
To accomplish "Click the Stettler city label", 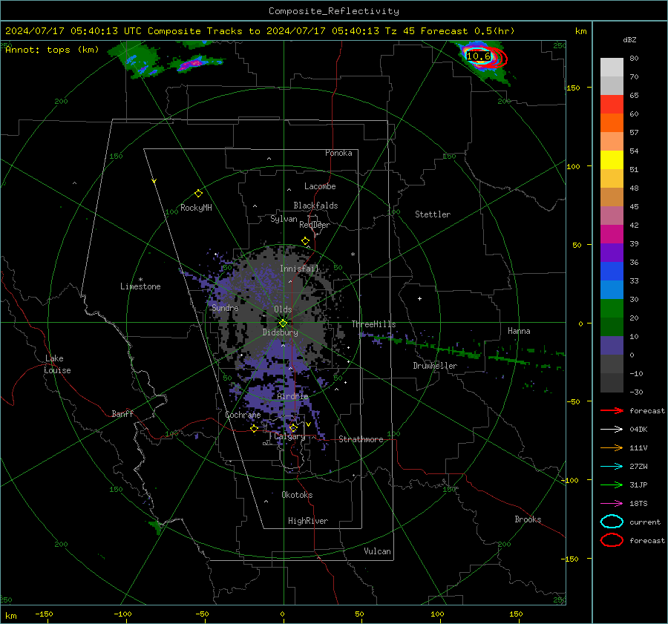I will [433, 214].
